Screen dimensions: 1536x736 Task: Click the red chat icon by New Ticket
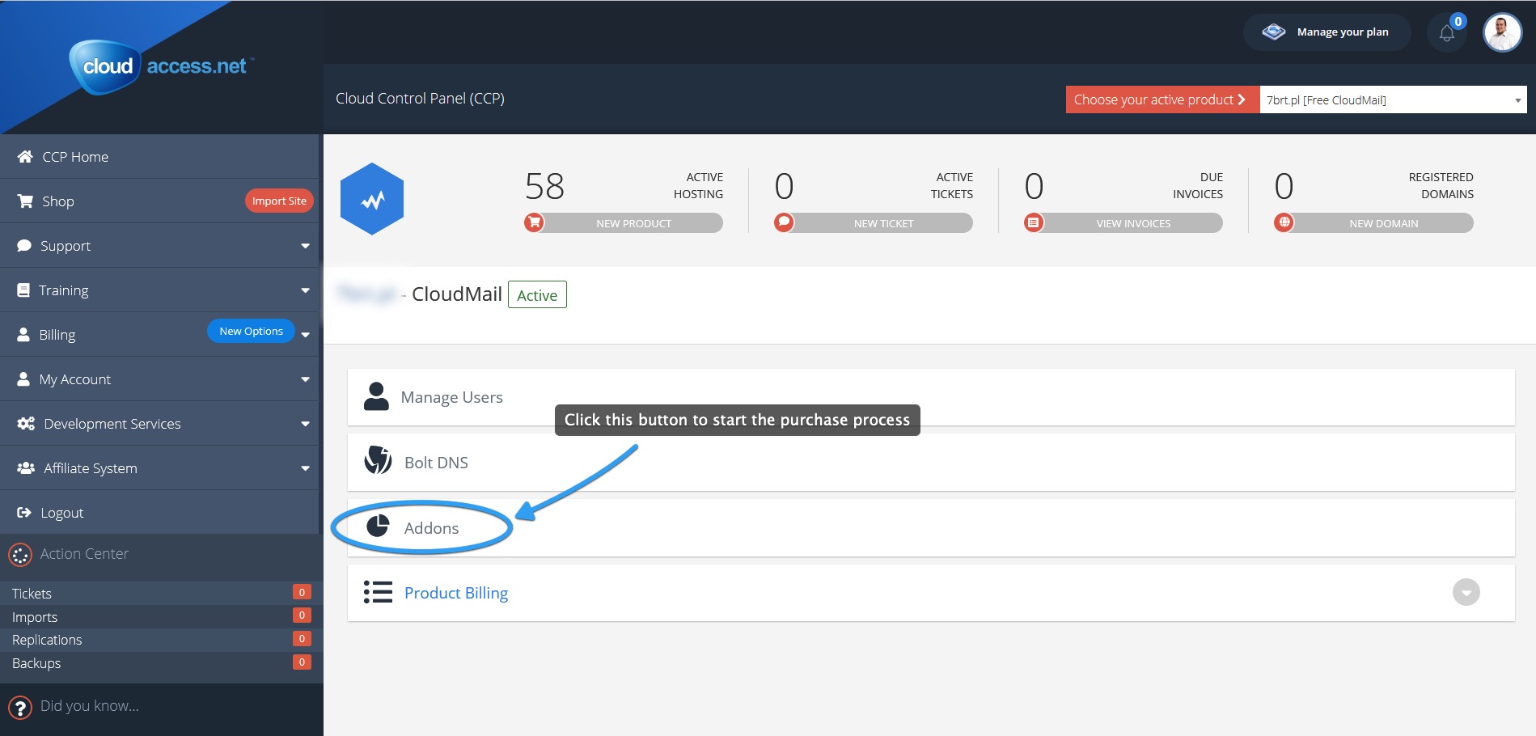click(x=784, y=222)
